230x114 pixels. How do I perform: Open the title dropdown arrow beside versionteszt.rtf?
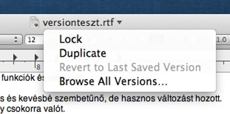(x=120, y=22)
